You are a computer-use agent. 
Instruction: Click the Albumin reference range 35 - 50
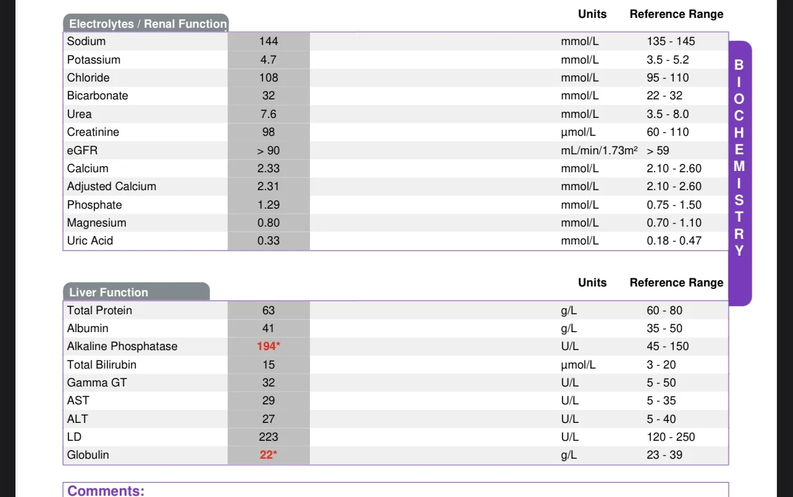pyautogui.click(x=665, y=328)
